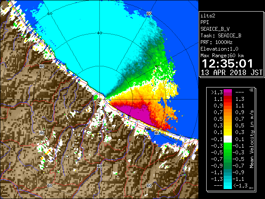This screenshot has width=265, height=199.
Task: Click the 'SEAICE_B_V' product name
Action: pos(215,29)
